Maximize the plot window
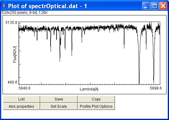 [x=155, y=6]
